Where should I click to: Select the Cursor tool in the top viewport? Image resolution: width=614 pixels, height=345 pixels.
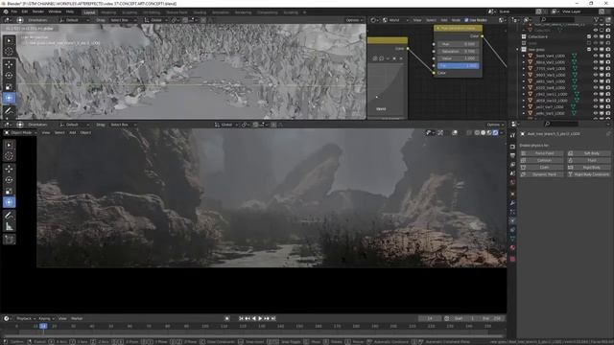[x=9, y=51]
